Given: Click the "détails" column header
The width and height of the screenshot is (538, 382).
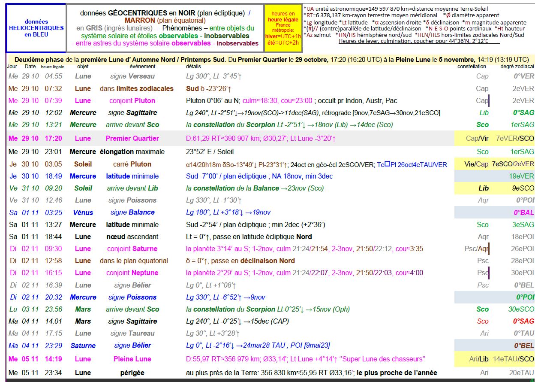Looking at the screenshot, I should 193,67.
